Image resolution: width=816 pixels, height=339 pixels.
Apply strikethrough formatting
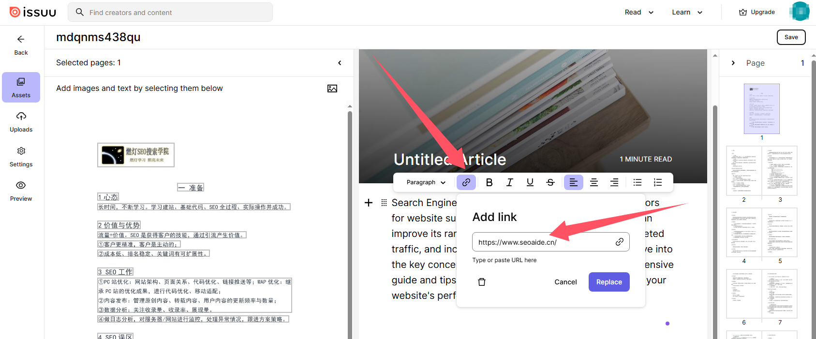pyautogui.click(x=550, y=182)
